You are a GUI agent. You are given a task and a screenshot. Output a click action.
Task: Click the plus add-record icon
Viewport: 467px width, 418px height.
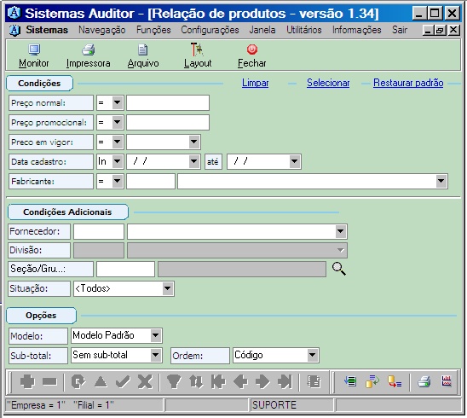(x=27, y=381)
